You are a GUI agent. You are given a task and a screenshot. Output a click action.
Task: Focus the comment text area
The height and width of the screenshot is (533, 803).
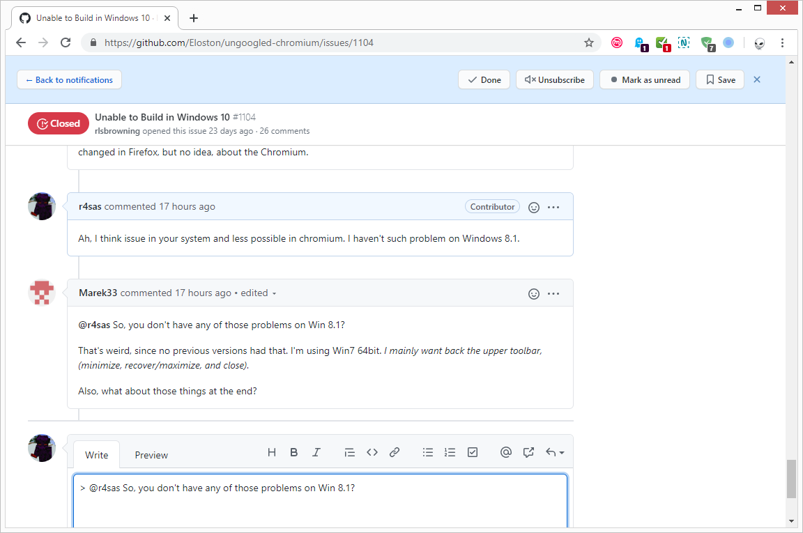(x=320, y=501)
